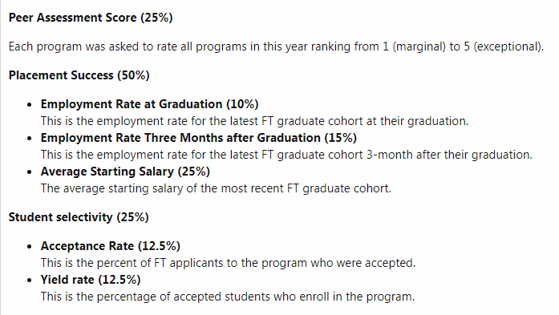This screenshot has width=559, height=315.
Task: Click the bullet before Average Starting Salary
Action: 29,172
